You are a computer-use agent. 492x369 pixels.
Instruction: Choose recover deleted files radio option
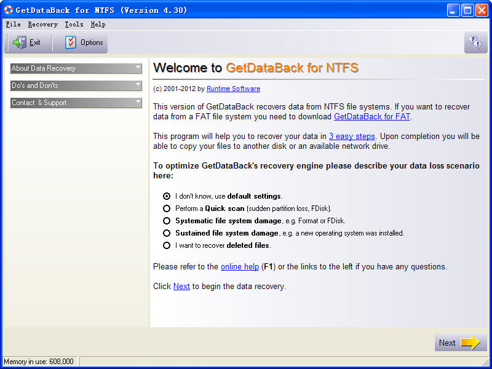click(x=167, y=245)
